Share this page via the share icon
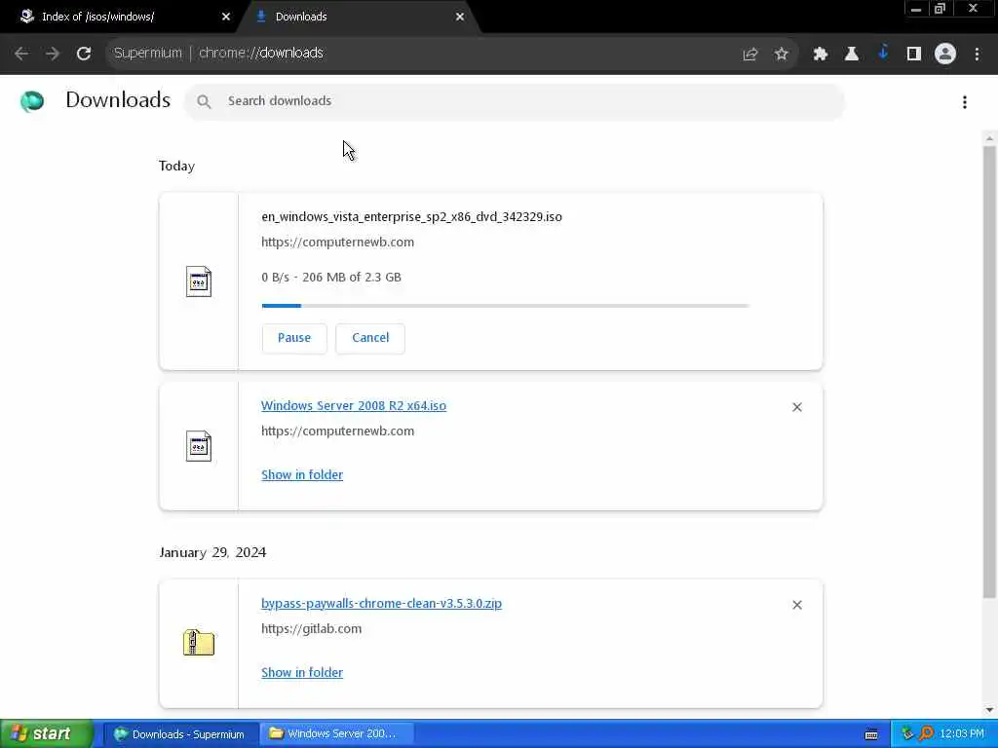 click(750, 55)
